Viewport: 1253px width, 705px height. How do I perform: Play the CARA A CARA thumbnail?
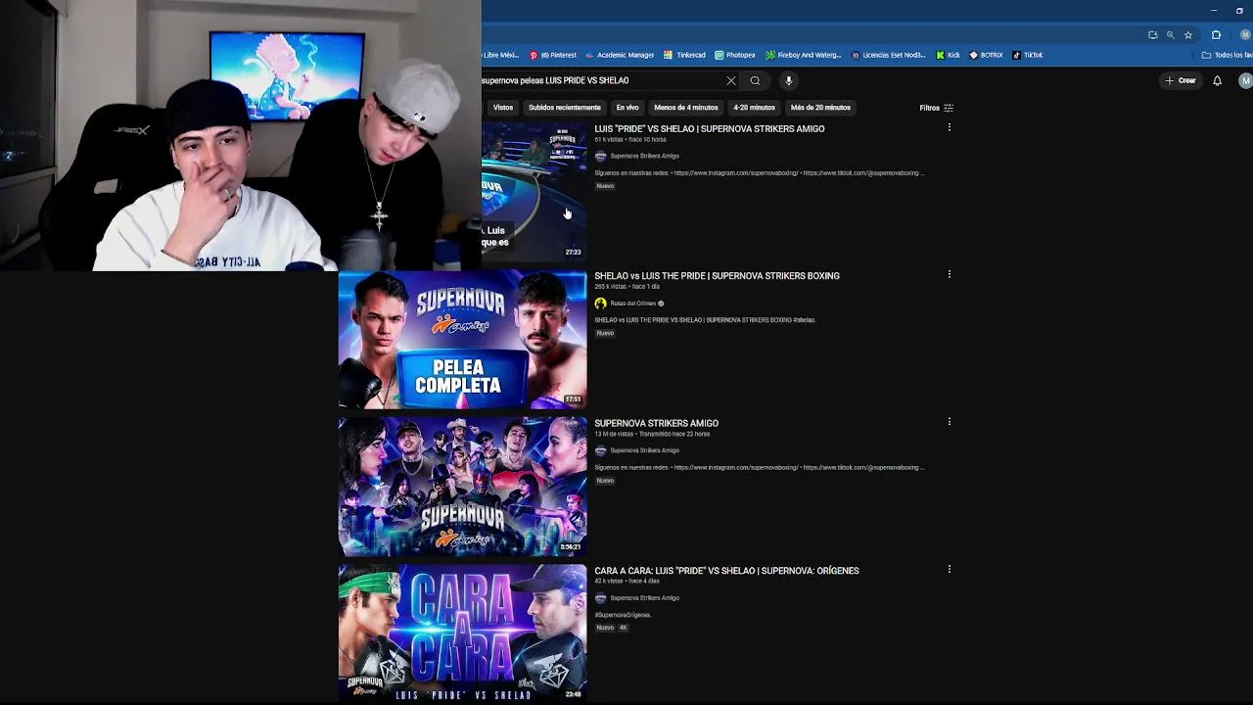click(462, 634)
